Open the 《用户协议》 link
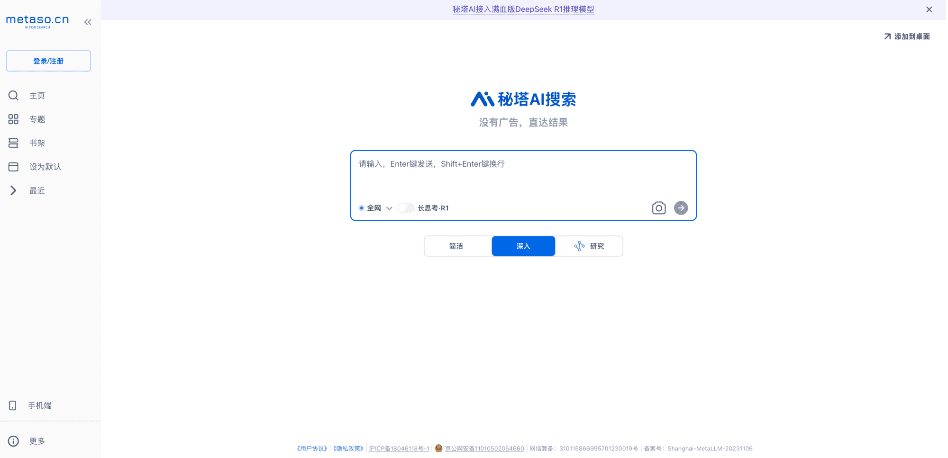This screenshot has width=948, height=458. 312,449
